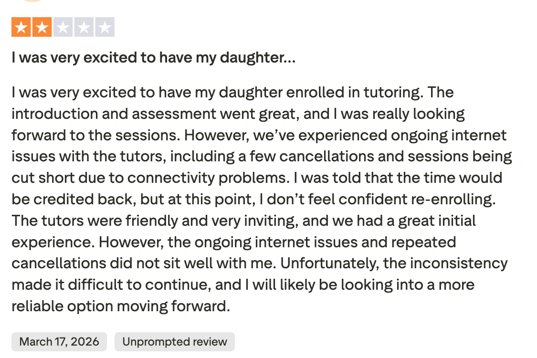Image resolution: width=537 pixels, height=358 pixels.
Task: Click the orange portion of the star rating
Action: [31, 27]
